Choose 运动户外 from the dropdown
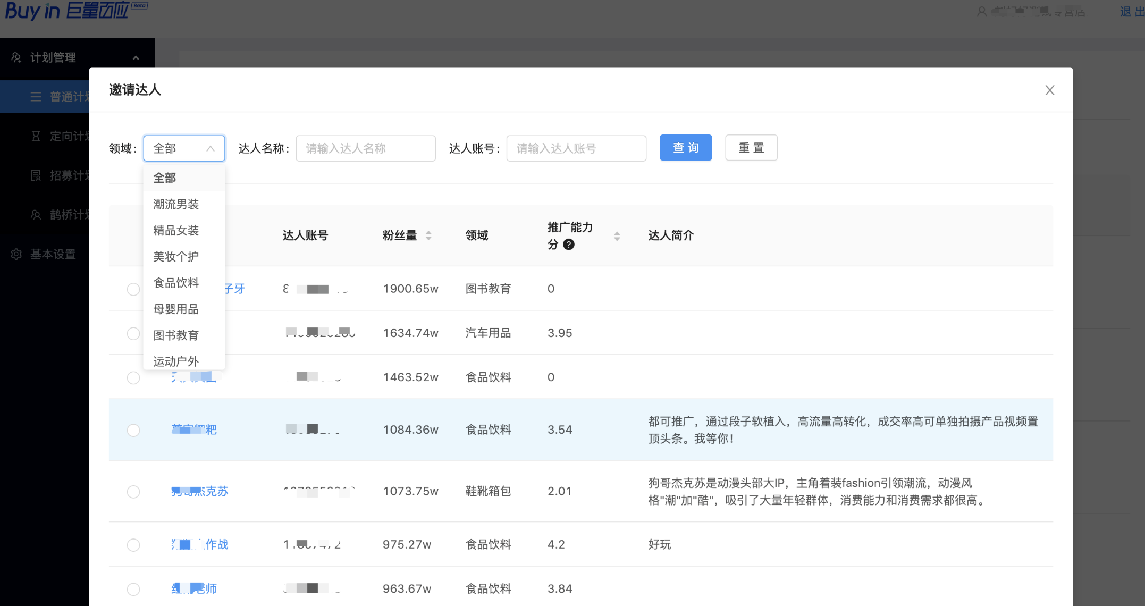1145x606 pixels. pos(184,361)
